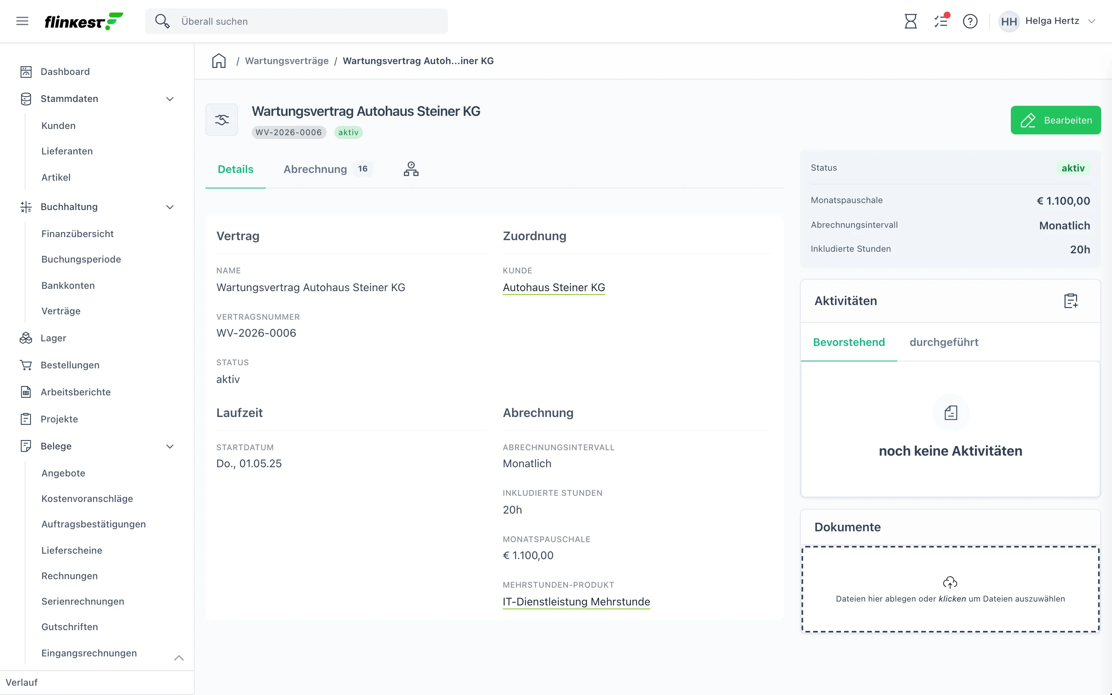The width and height of the screenshot is (1112, 695).
Task: Open the hierarchy relations tab icon
Action: (411, 169)
